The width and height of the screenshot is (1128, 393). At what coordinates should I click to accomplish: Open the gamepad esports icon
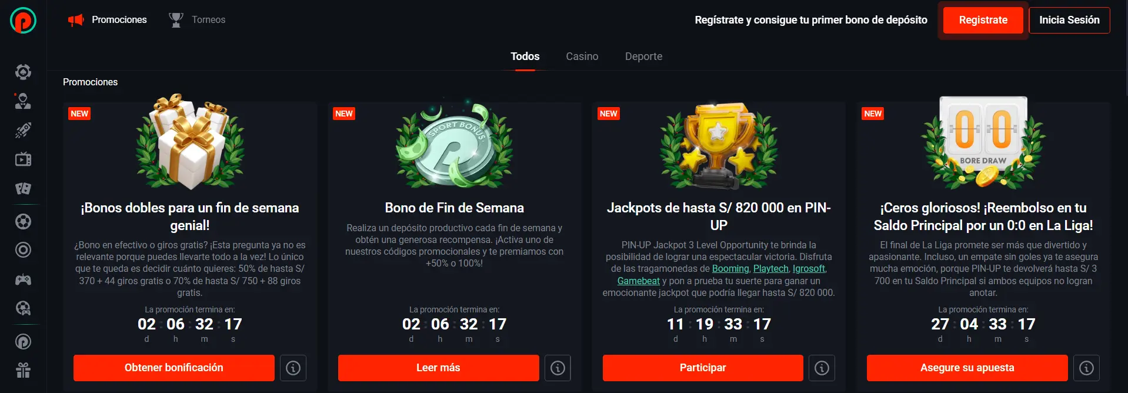coord(23,279)
